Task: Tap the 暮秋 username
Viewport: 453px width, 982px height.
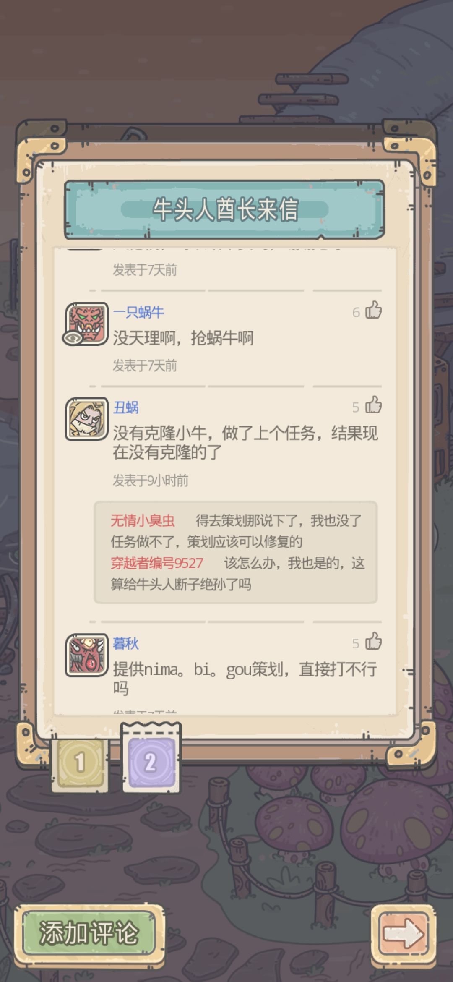Action: tap(126, 643)
